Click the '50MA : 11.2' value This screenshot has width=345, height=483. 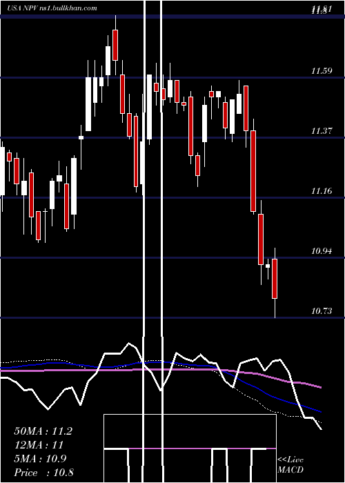click(x=43, y=431)
